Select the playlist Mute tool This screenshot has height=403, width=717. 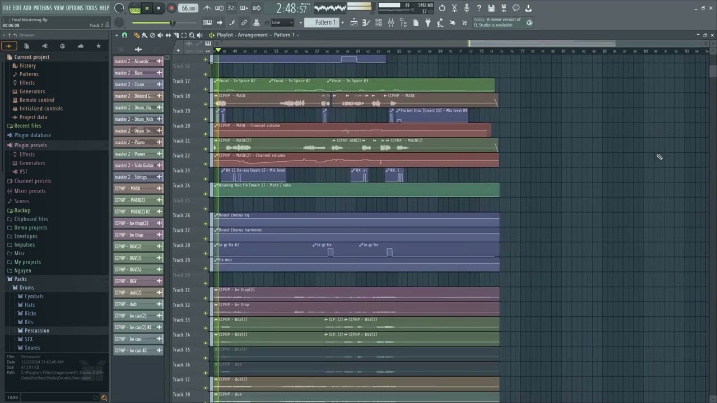[160, 35]
